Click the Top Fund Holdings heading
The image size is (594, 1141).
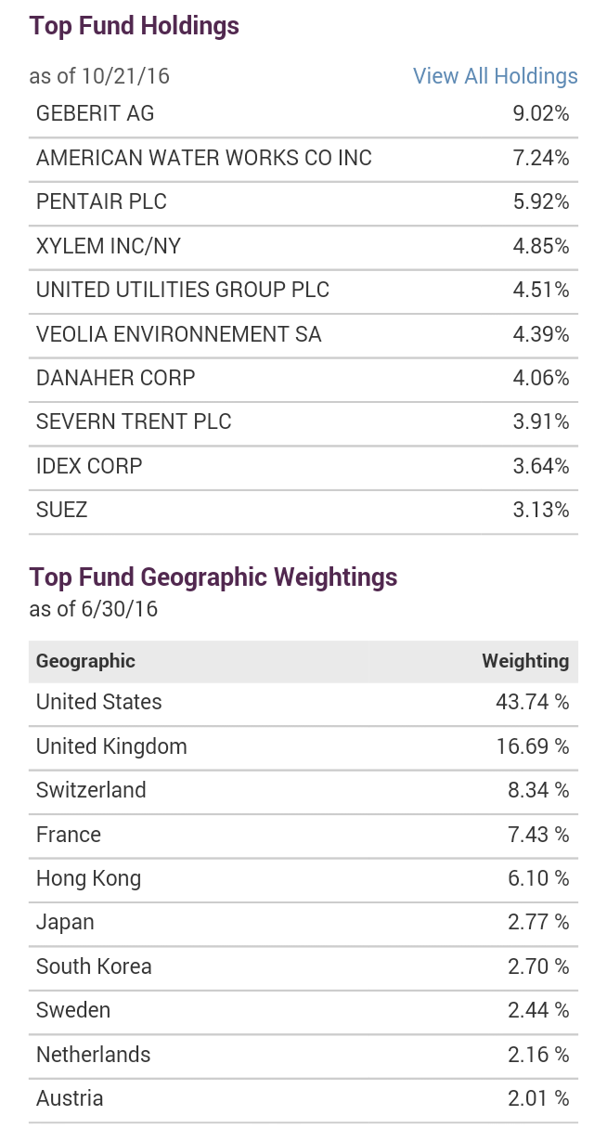pyautogui.click(x=135, y=26)
